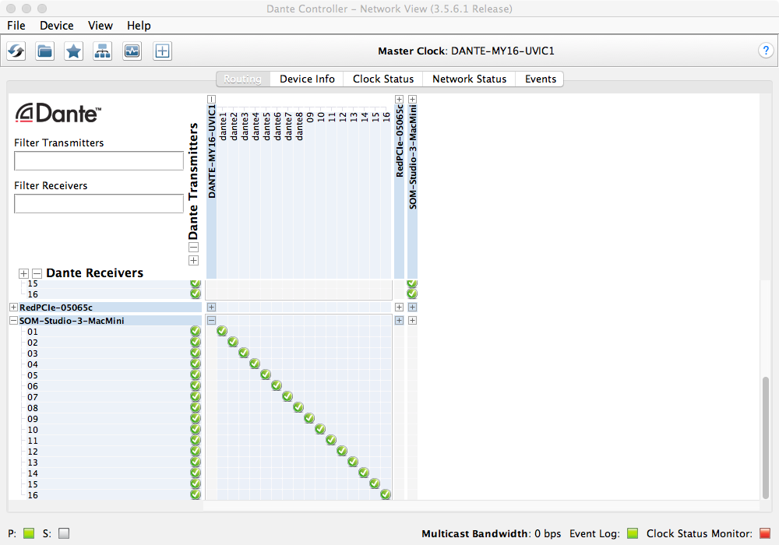
Task: Collapse all Dante Transmitters with minus button
Action: coord(194,247)
